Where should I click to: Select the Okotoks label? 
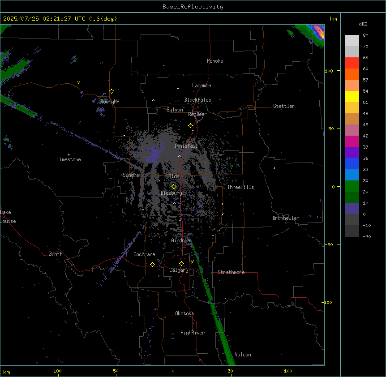click(x=184, y=313)
